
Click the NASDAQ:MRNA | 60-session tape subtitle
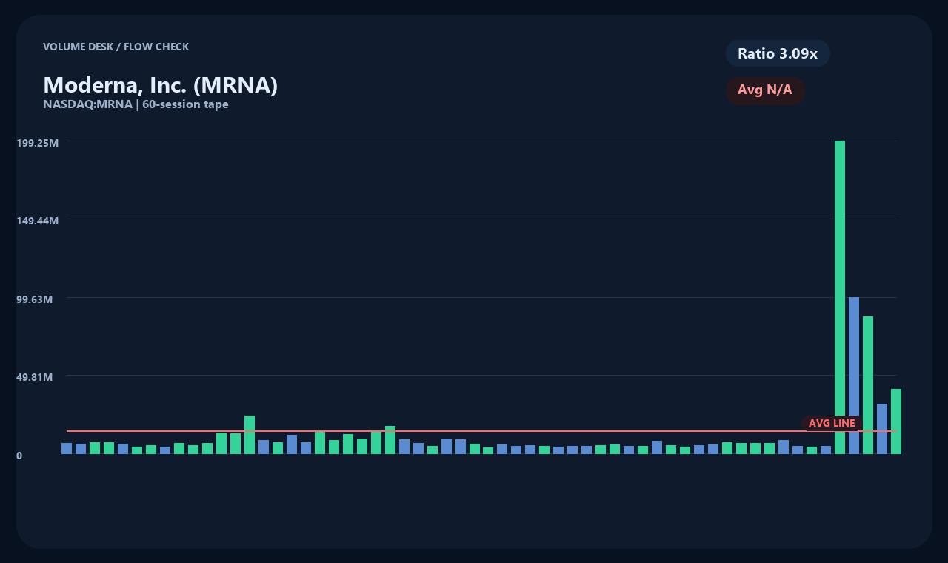point(136,104)
